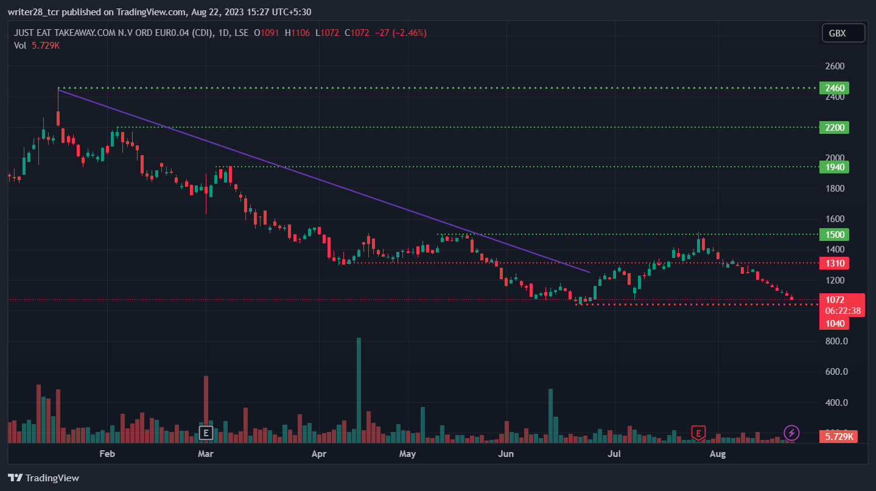The width and height of the screenshot is (876, 491).
Task: Click the 1200 price axis label
Action: pos(834,280)
